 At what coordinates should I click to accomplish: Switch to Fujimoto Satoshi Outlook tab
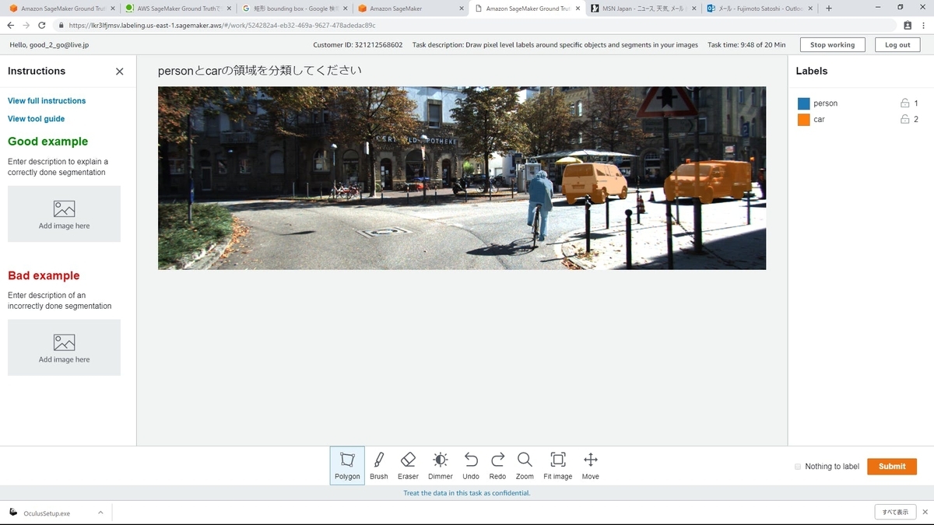tap(758, 9)
